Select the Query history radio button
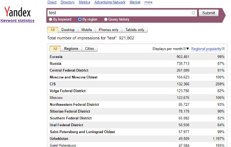 106,19
